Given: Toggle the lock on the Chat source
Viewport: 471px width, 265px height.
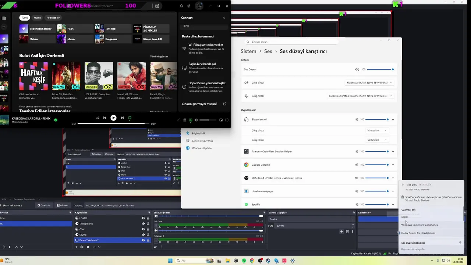Looking at the screenshot, I should click(x=148, y=229).
